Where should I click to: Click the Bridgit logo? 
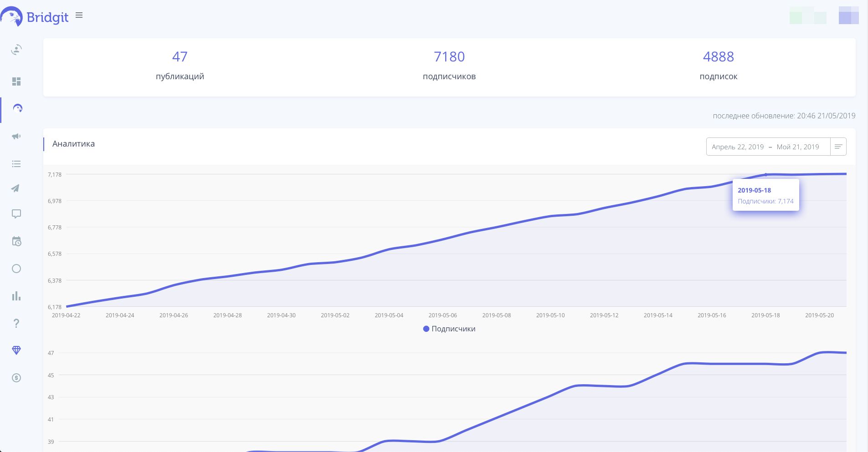pos(35,17)
